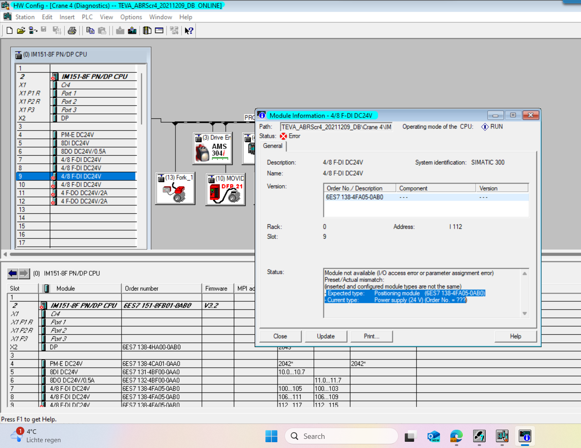
Task: Click the Windows Start button
Action: (271, 436)
